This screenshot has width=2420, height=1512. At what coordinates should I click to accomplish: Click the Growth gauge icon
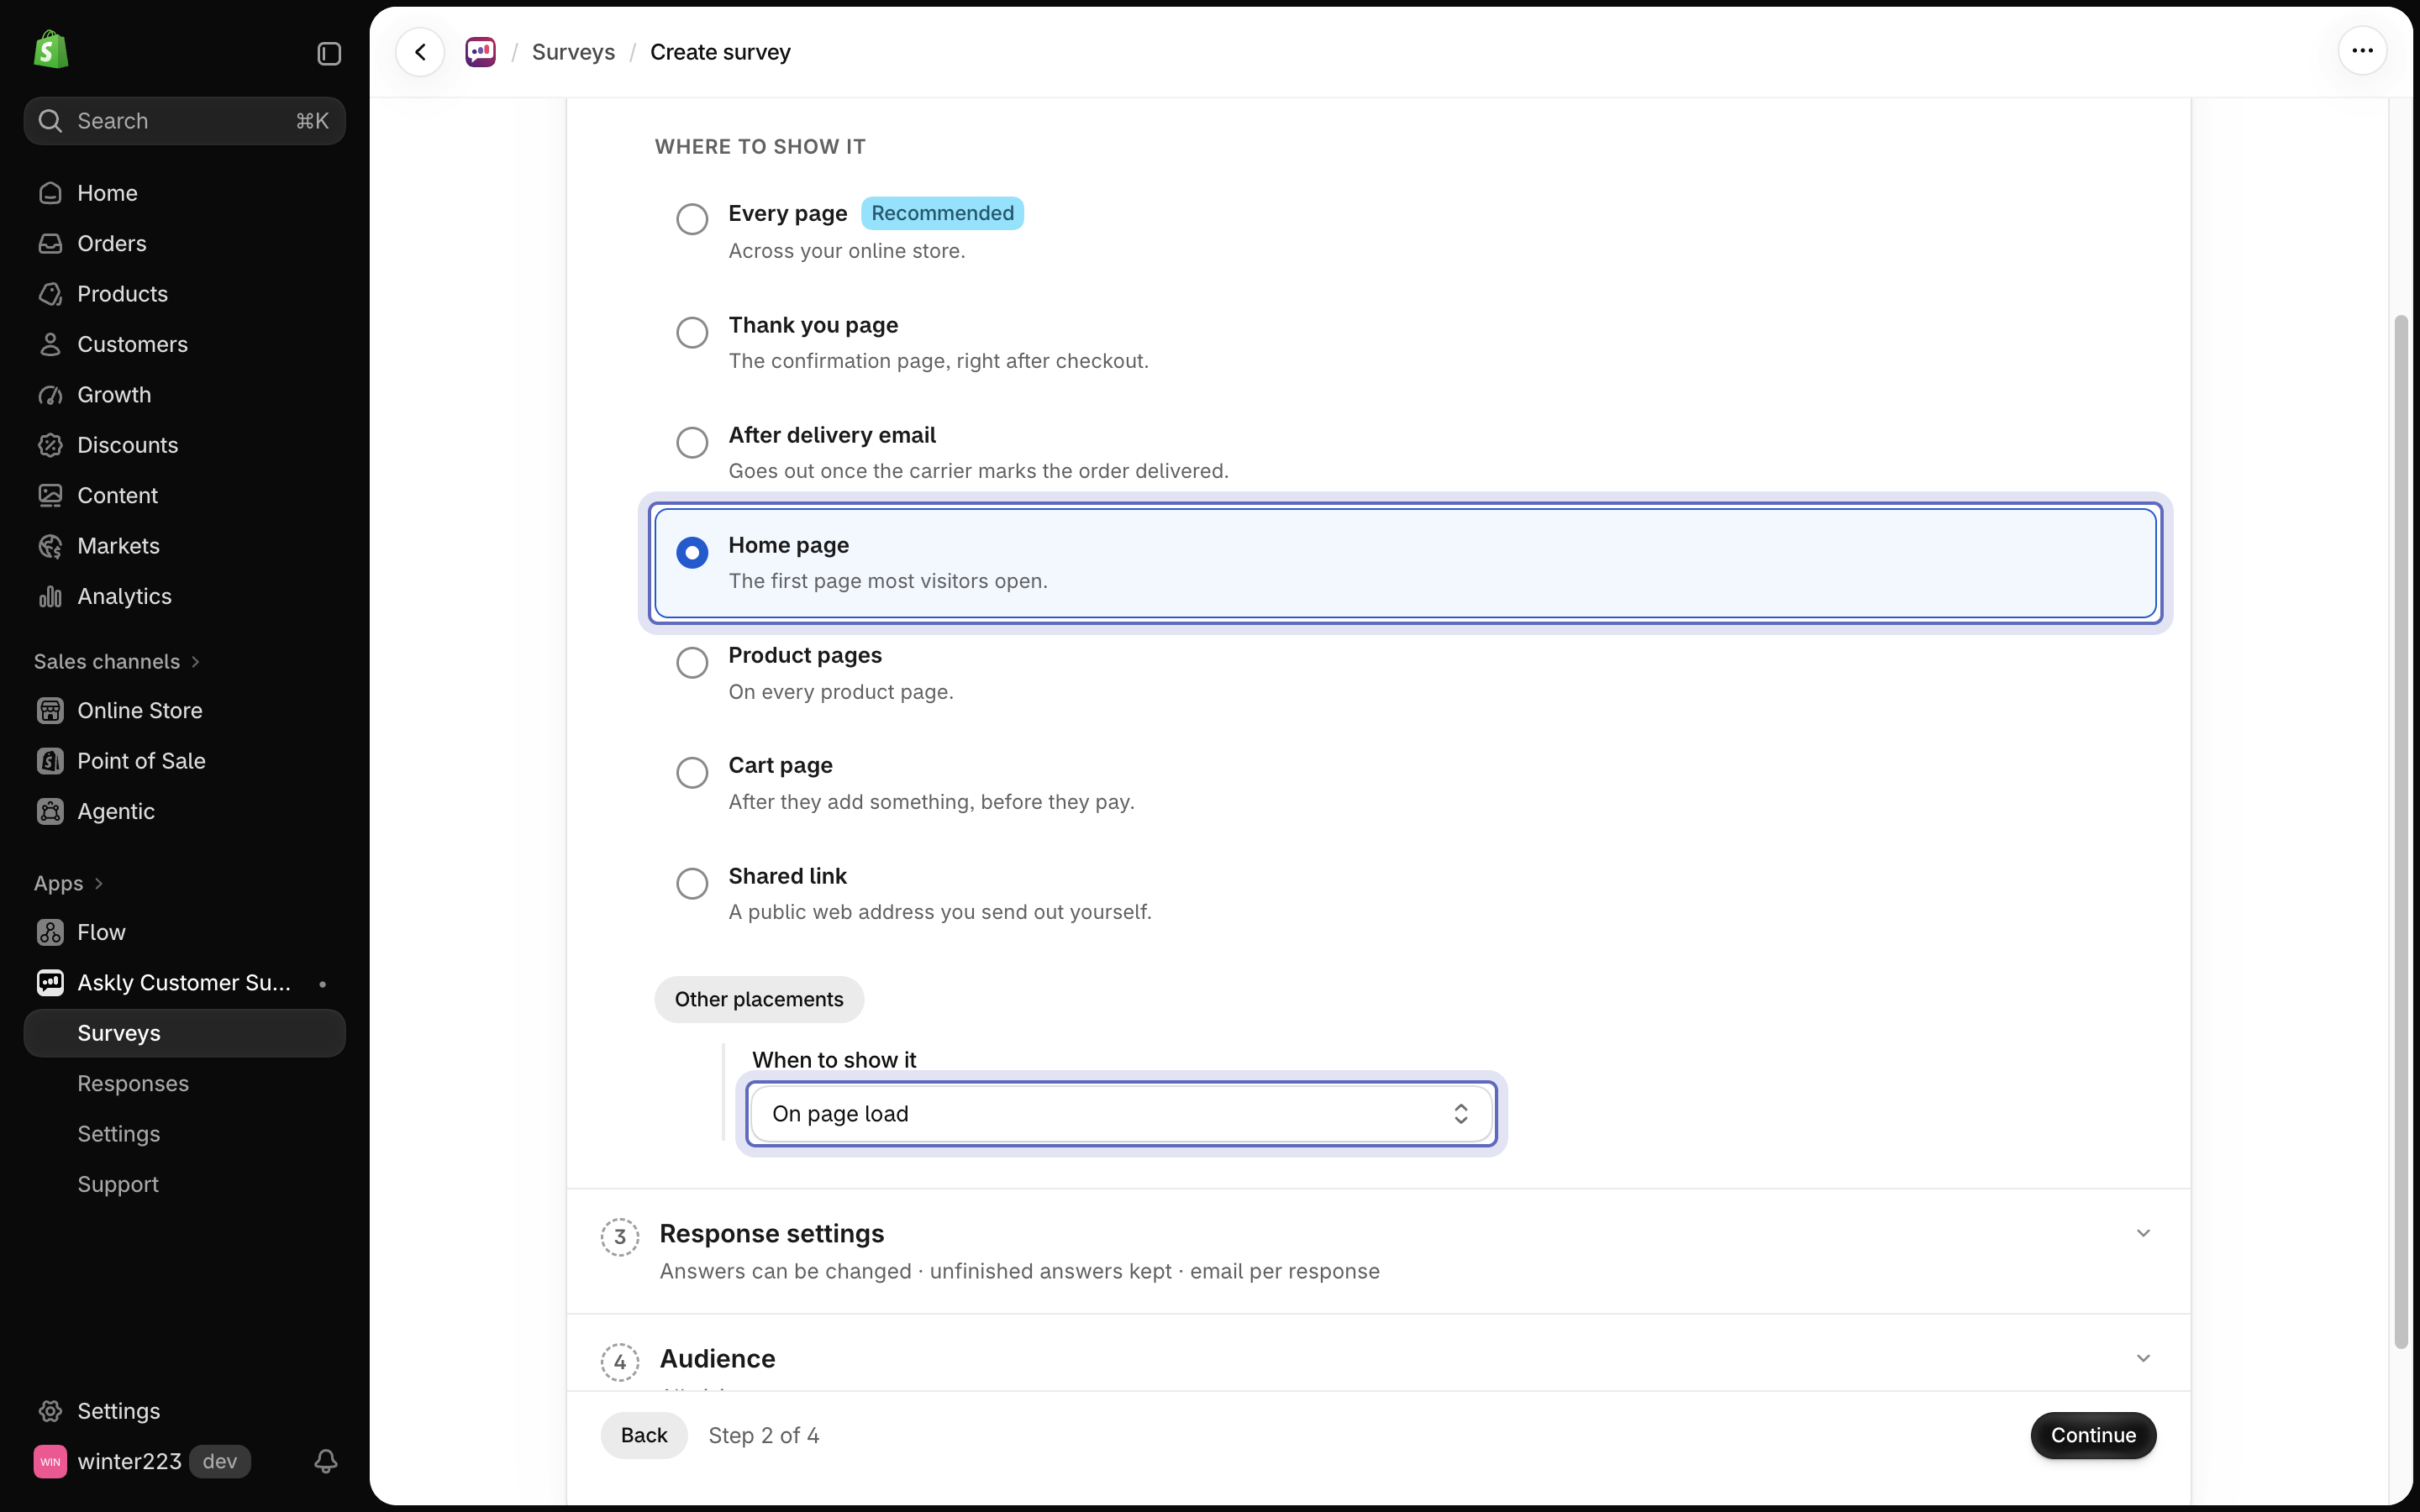click(50, 395)
